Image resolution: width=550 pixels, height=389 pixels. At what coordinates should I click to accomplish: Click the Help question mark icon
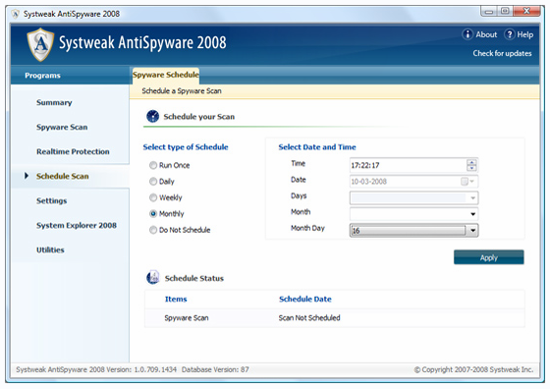[510, 34]
